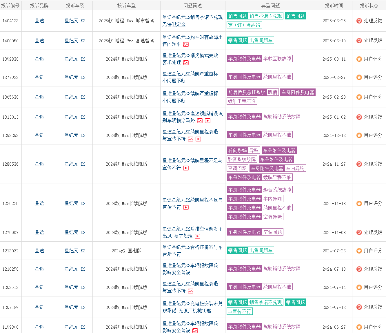Click the red 处理反馈 status icon for complaint 1404128
This screenshot has width=386, height=333.
pos(359,21)
